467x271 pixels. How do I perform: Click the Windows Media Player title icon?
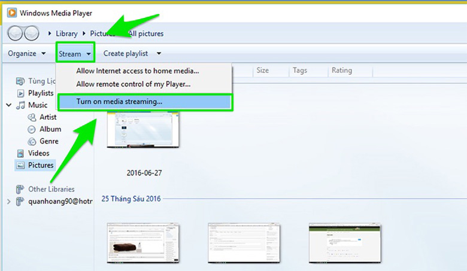pyautogui.click(x=12, y=12)
